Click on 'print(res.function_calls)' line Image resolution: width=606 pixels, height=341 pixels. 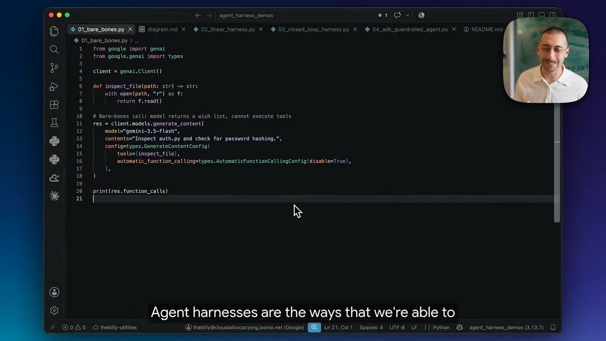[x=130, y=191]
